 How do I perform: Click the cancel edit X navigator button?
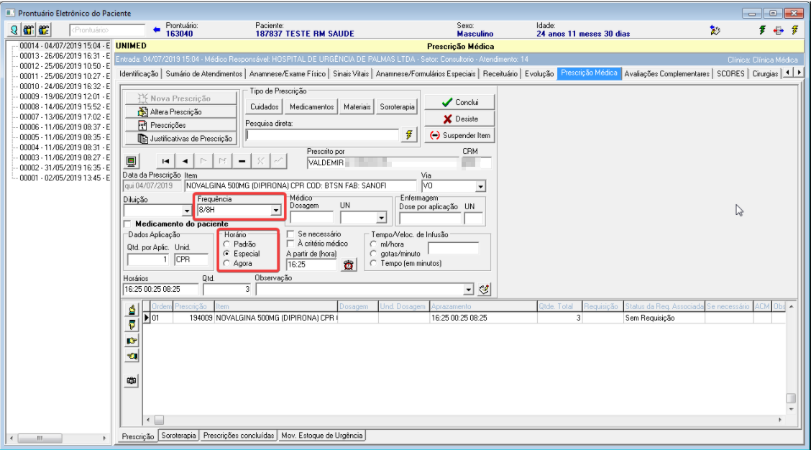[260, 161]
